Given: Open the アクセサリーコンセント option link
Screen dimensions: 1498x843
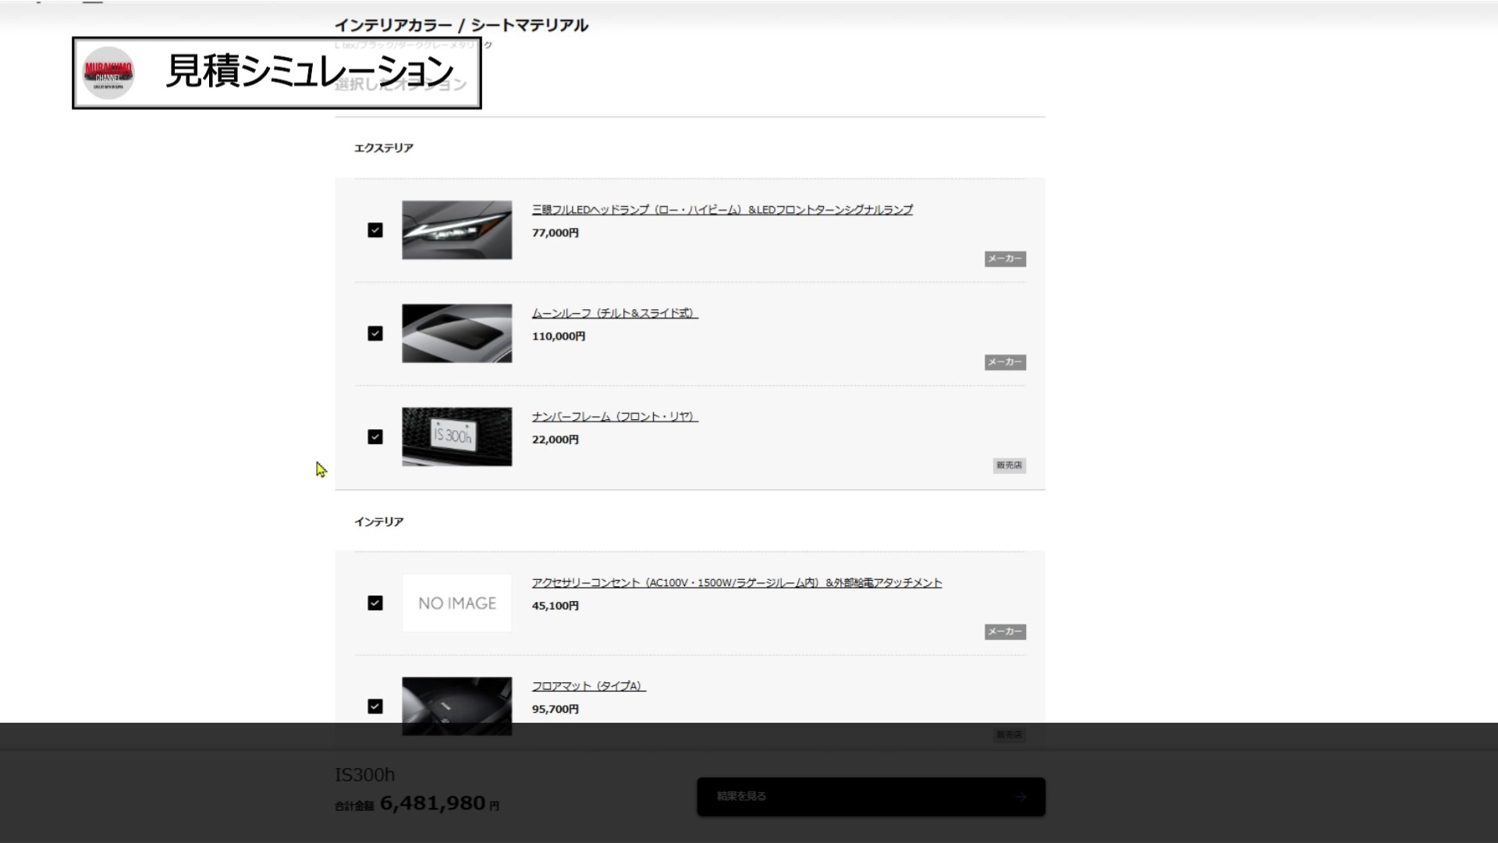Looking at the screenshot, I should click(x=737, y=583).
